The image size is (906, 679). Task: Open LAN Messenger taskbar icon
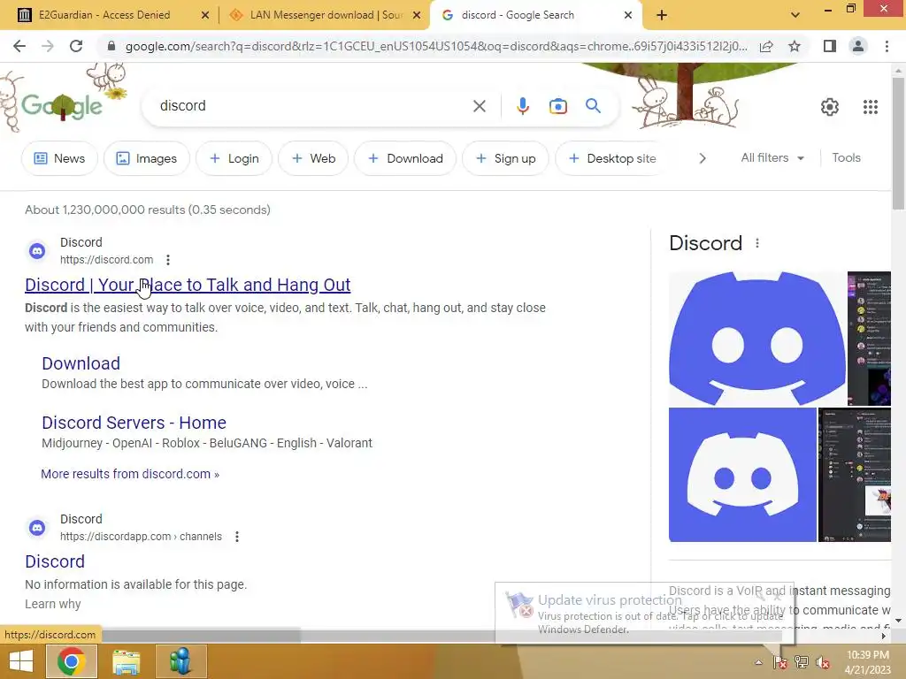point(180,661)
